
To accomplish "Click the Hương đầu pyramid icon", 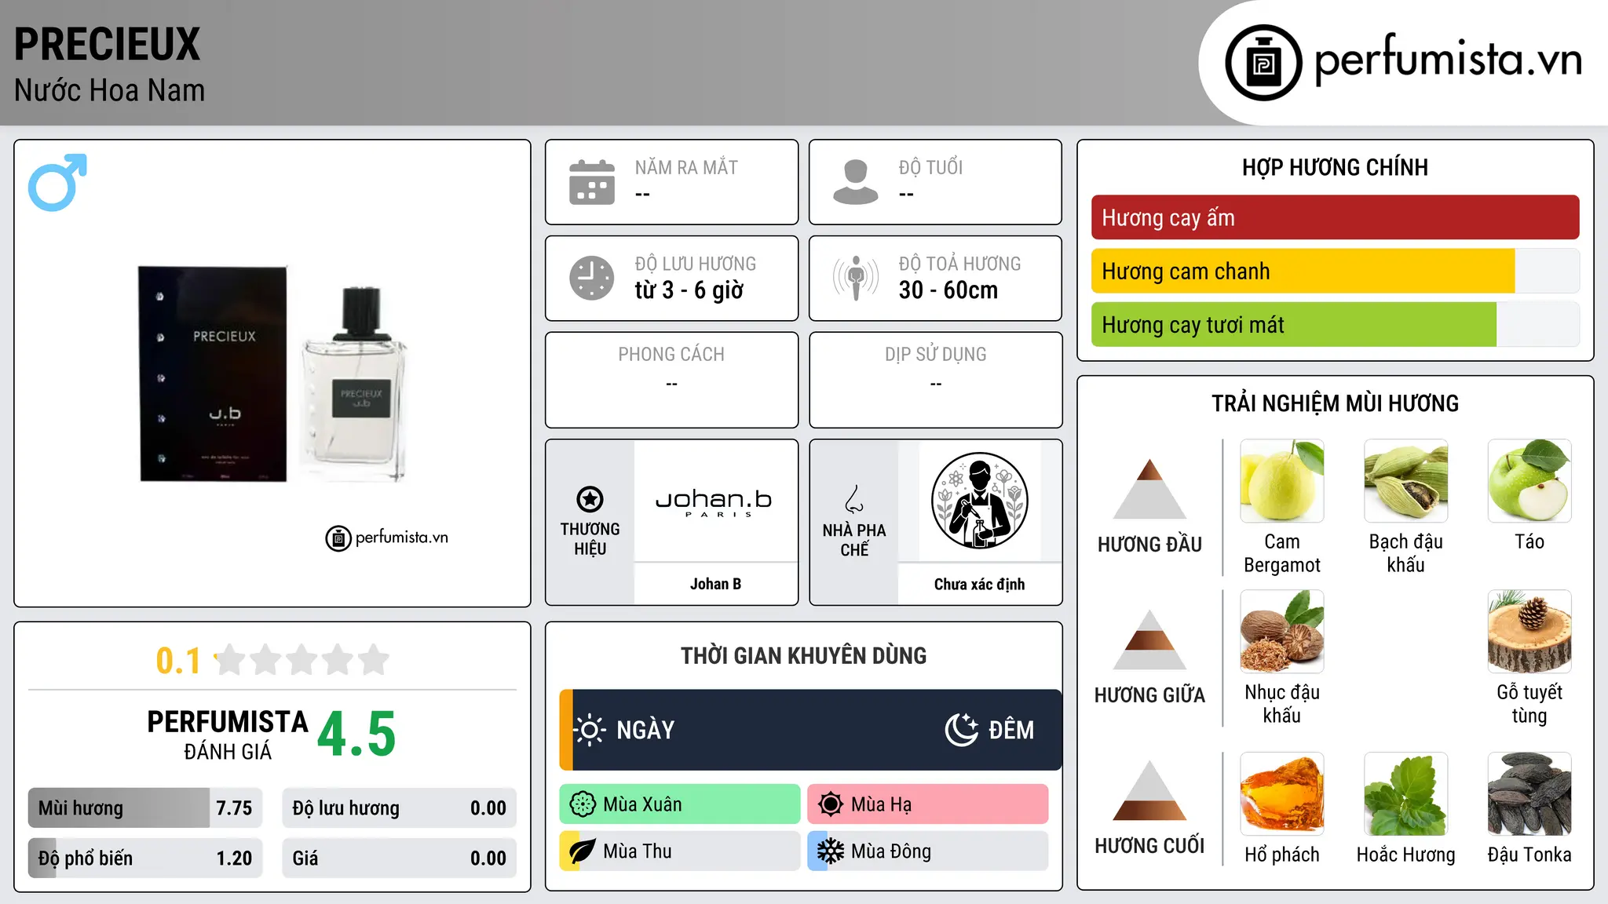I will pyautogui.click(x=1149, y=490).
